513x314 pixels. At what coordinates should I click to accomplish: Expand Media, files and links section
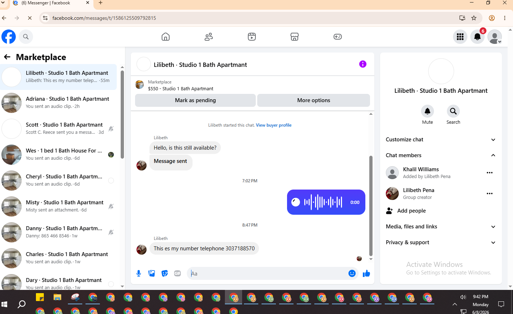441,227
